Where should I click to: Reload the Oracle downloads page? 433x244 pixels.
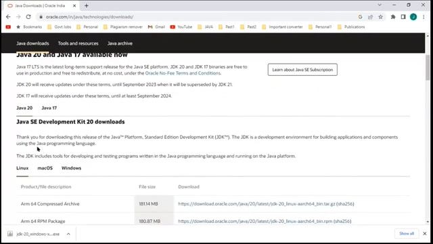click(x=28, y=17)
